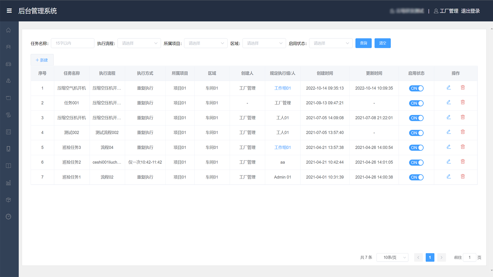Screen dimensions: 493x277
Task: Open the 10条/页 page size dropdown
Action: pyautogui.click(x=392, y=257)
